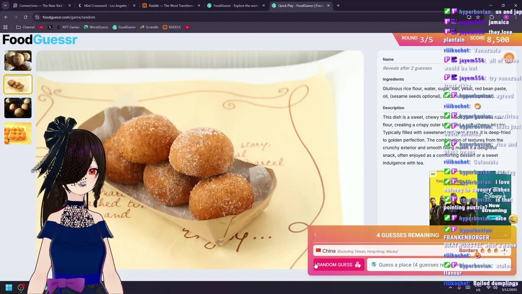Close the FoodGuessr Explore the world tab

263,6
